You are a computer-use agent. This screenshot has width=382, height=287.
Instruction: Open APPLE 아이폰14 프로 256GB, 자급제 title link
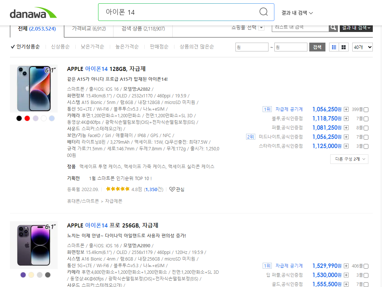(x=112, y=225)
